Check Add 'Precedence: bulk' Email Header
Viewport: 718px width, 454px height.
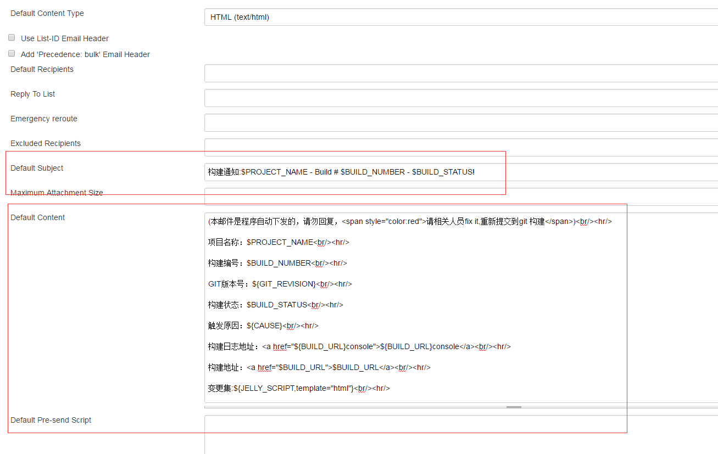[12, 53]
